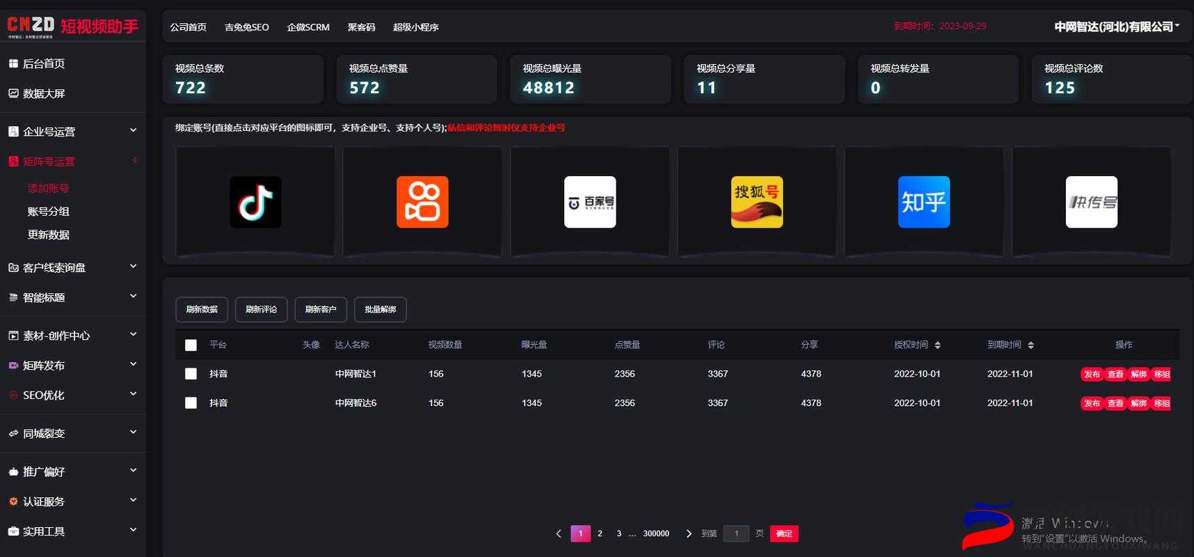
Task: Click the 客户线索询盘 sidebar icon
Action: point(13,267)
